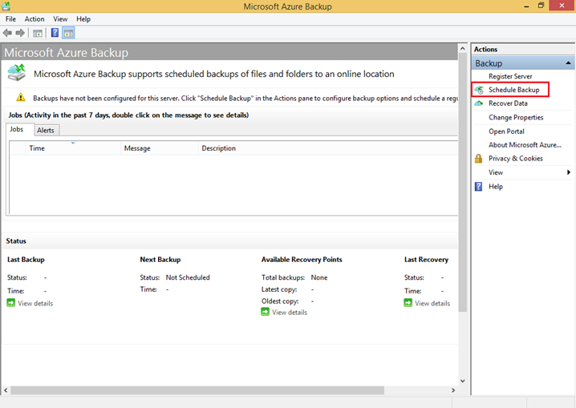The image size is (576, 408).
Task: Switch to the Alerts tab
Action: pyautogui.click(x=46, y=130)
